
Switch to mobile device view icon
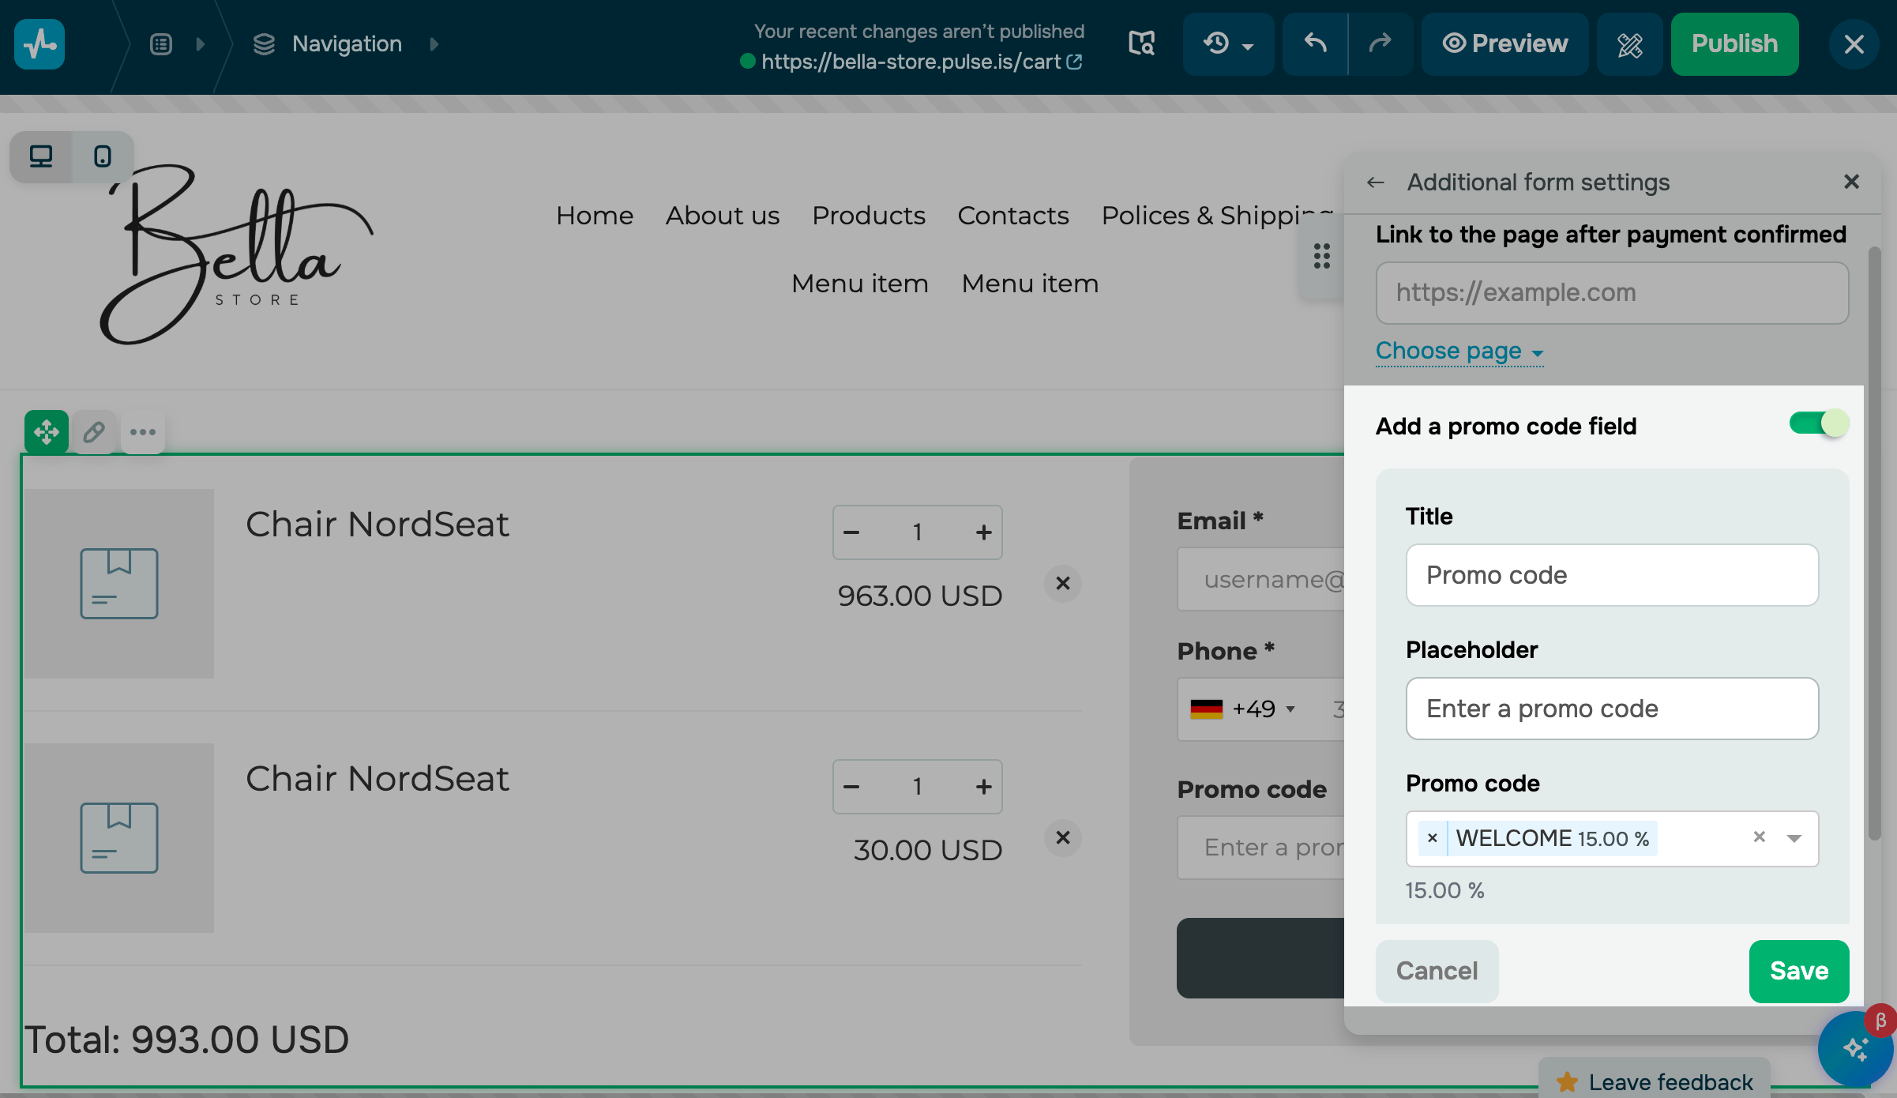[103, 156]
